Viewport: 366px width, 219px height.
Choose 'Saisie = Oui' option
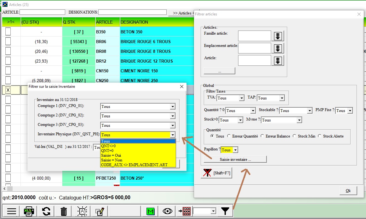click(x=138, y=155)
